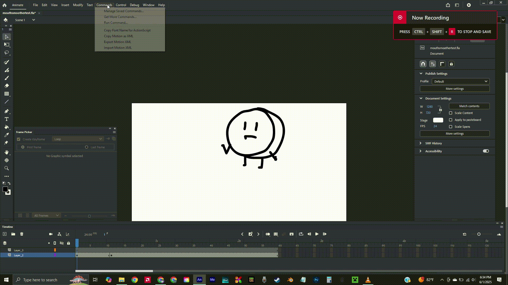Check Apply to pasteboard option
Image resolution: width=508 pixels, height=285 pixels.
(x=451, y=120)
